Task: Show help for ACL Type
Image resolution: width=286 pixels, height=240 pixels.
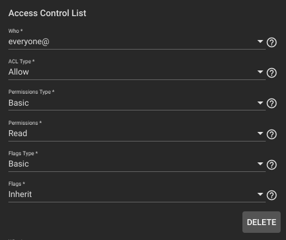Action: tap(272, 73)
